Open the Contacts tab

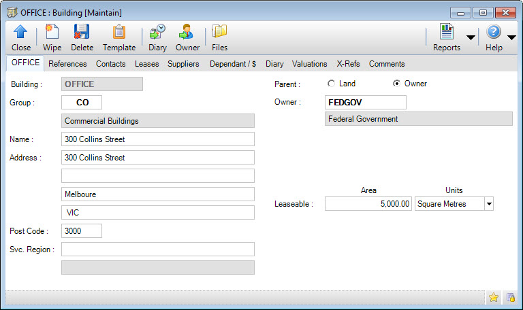(111, 64)
